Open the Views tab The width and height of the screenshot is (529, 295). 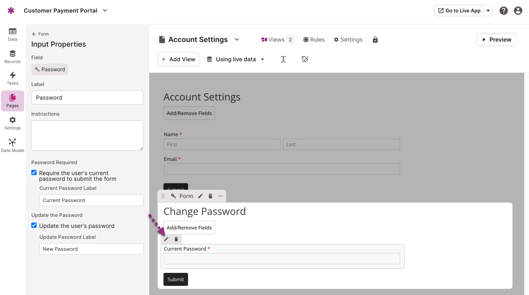point(277,40)
